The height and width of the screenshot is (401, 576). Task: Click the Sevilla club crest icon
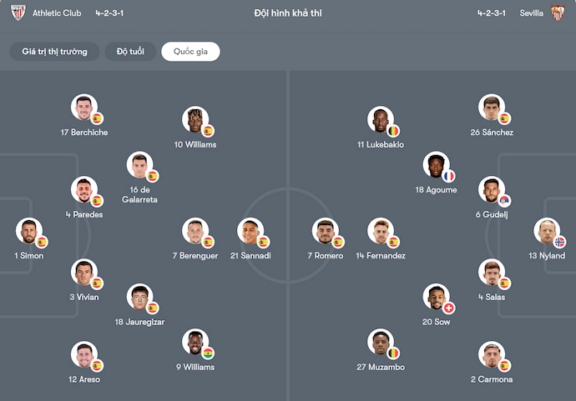pyautogui.click(x=558, y=13)
